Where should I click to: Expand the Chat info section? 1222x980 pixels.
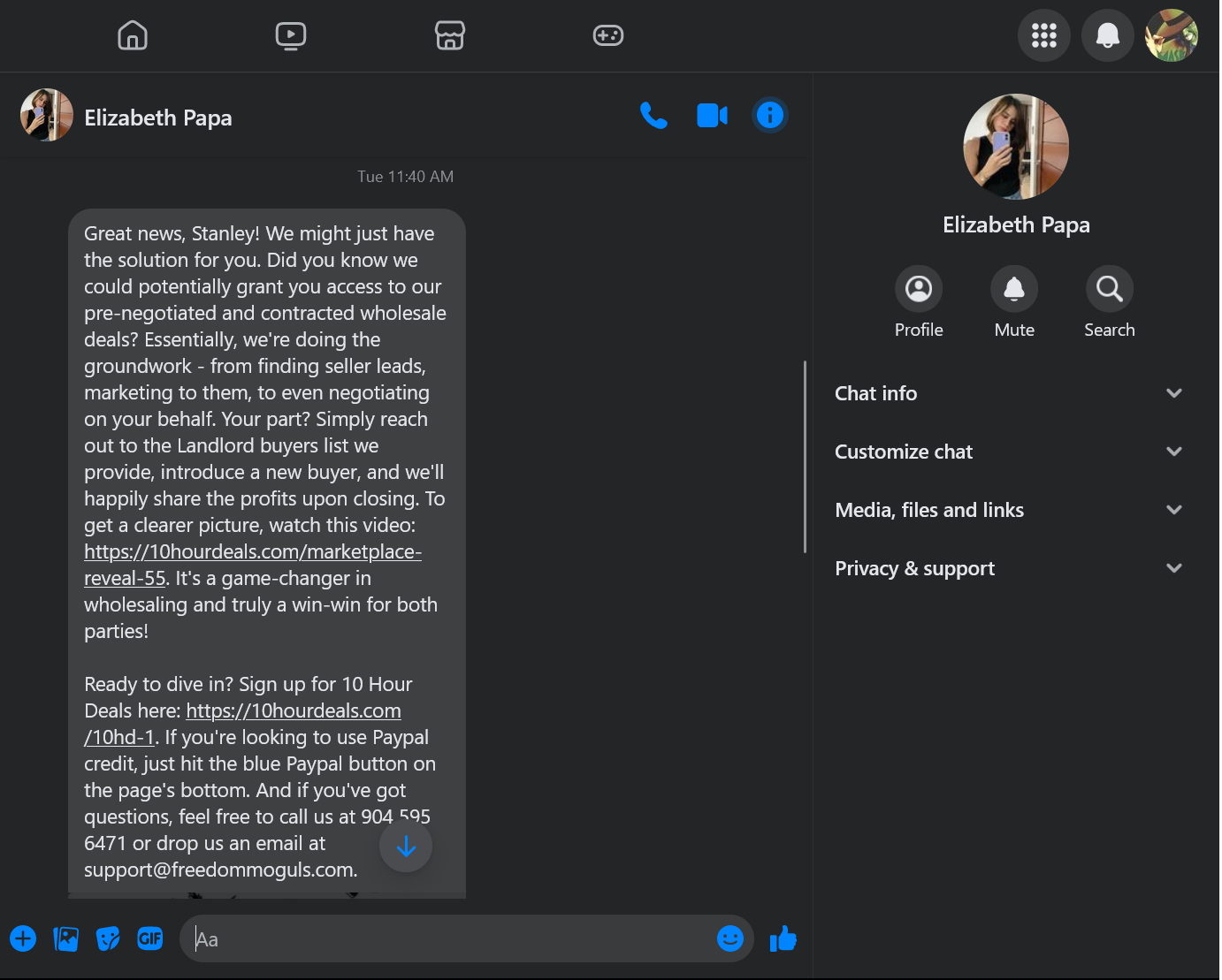(x=1009, y=393)
